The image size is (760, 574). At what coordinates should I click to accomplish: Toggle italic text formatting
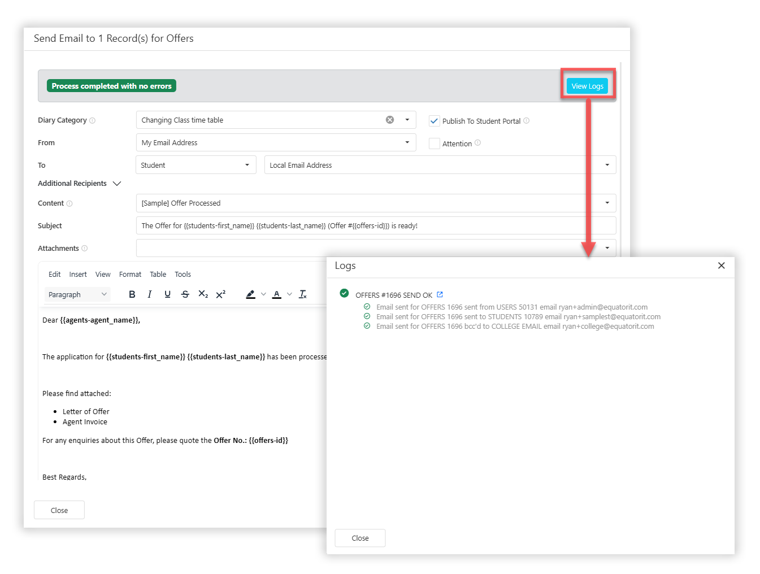click(150, 294)
